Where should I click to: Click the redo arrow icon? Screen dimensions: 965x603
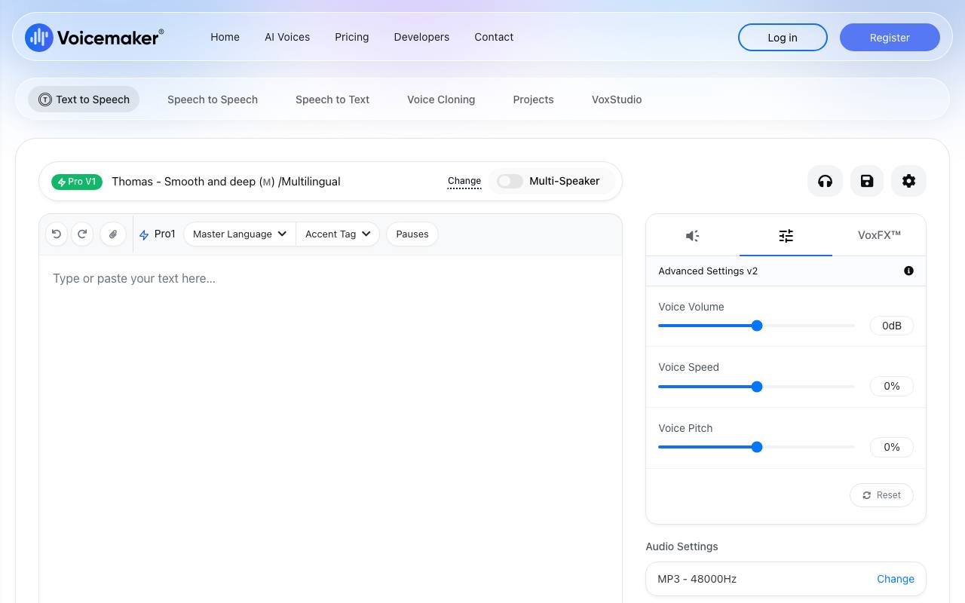82,234
